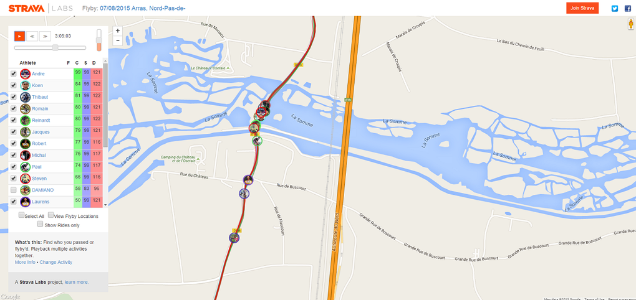Image resolution: width=636 pixels, height=300 pixels.
Task: Sort athletes by the C column header
Action: point(77,63)
